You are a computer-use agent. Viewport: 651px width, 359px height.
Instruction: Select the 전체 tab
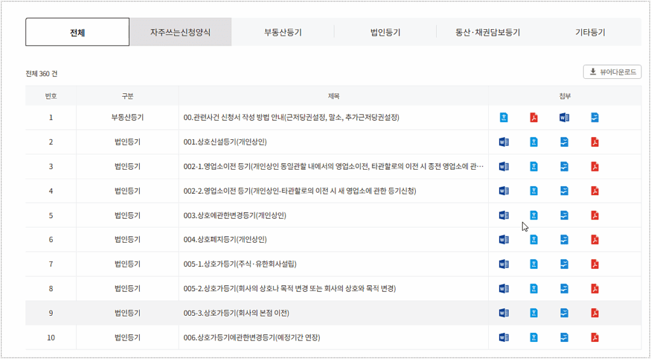click(78, 32)
